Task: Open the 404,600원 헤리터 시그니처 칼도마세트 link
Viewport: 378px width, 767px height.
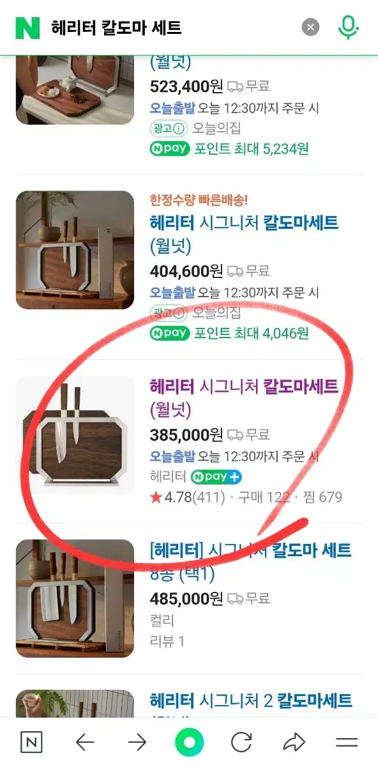Action: coord(244,234)
